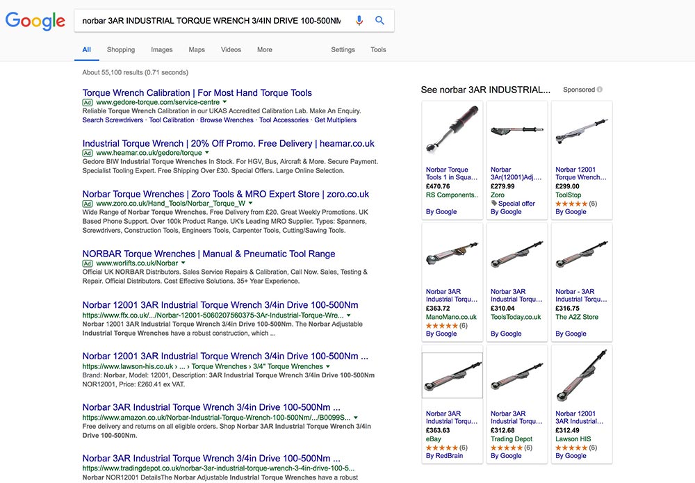Image resolution: width=695 pixels, height=483 pixels.
Task: Expand dropdown next to gedore-torque.com URL
Action: click(224, 102)
